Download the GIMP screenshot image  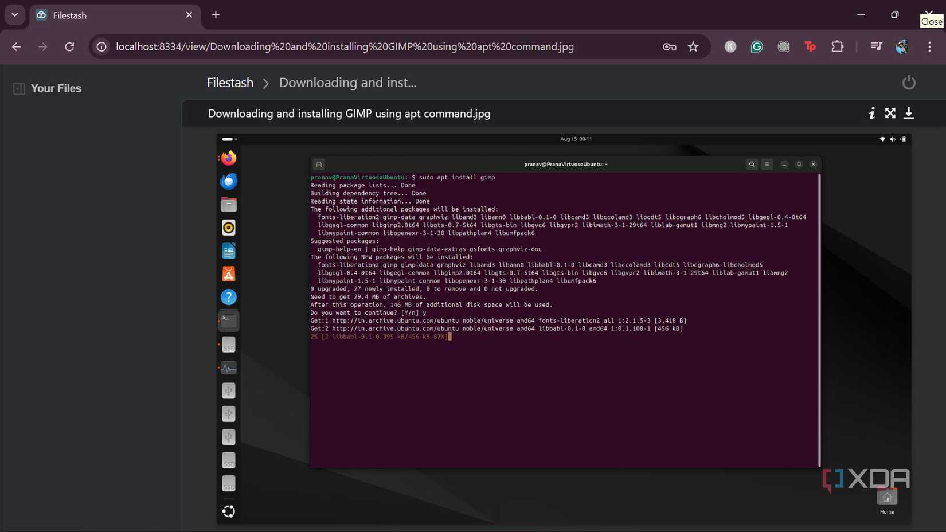pyautogui.click(x=909, y=113)
